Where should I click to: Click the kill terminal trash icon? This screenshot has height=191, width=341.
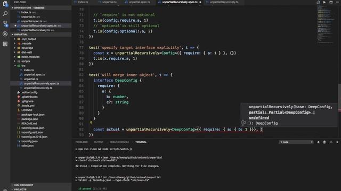[x=324, y=142]
